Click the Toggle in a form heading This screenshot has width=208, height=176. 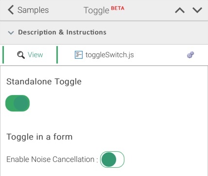[x=39, y=137]
